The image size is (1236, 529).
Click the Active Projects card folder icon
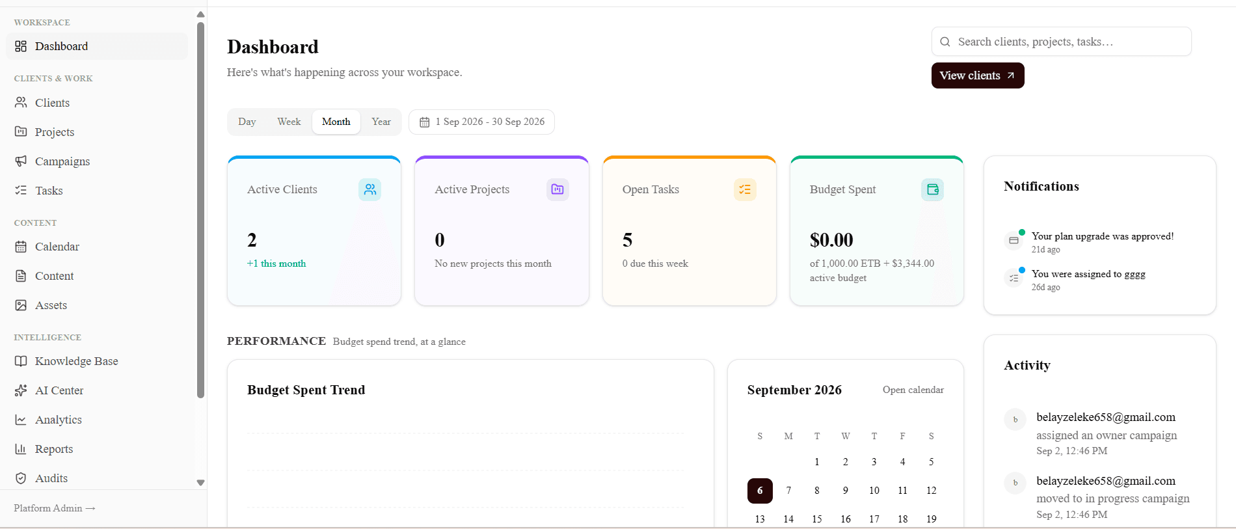558,189
